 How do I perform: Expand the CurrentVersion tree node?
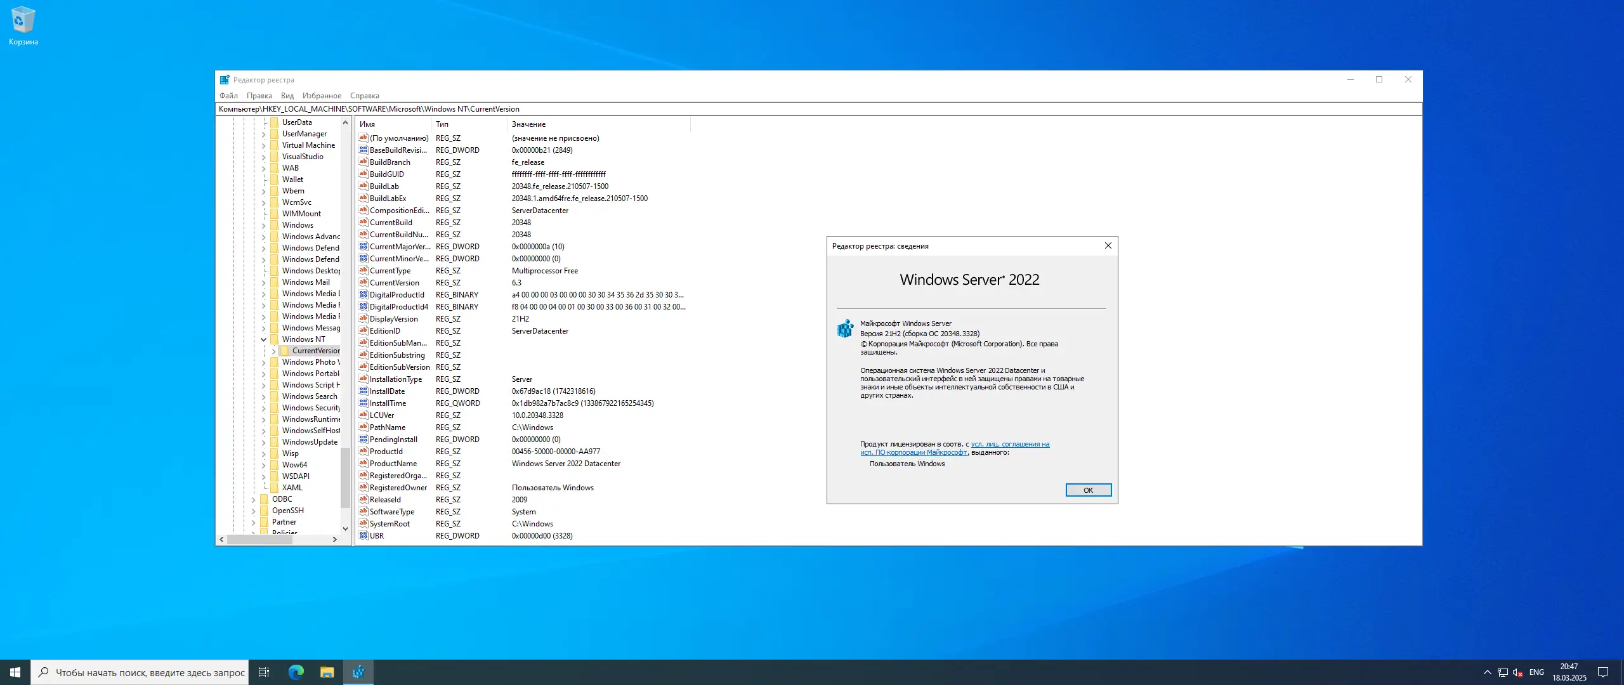click(x=274, y=351)
